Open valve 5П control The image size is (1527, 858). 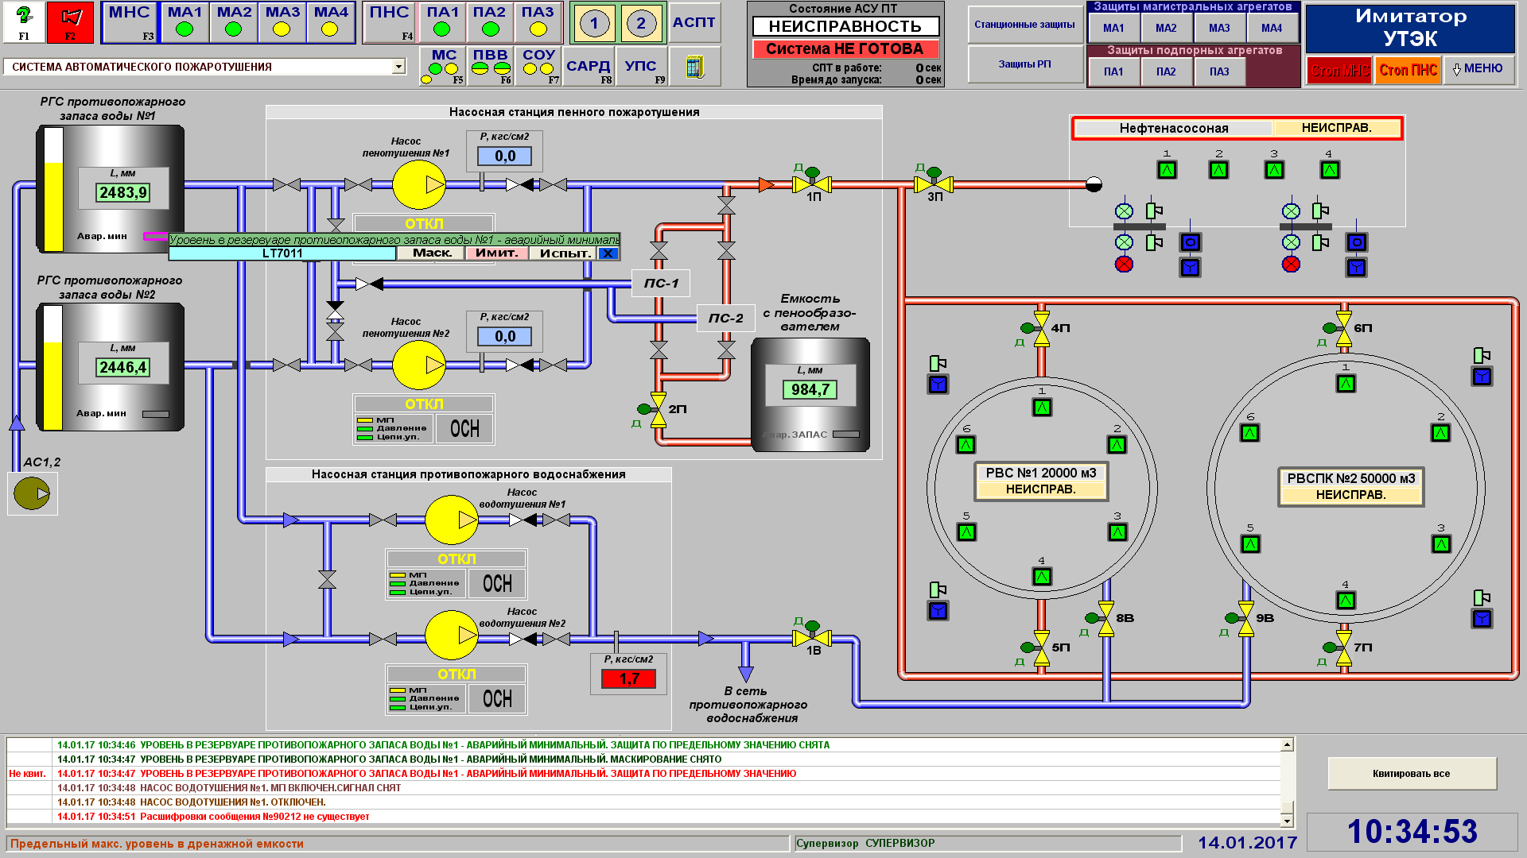[x=1040, y=647]
